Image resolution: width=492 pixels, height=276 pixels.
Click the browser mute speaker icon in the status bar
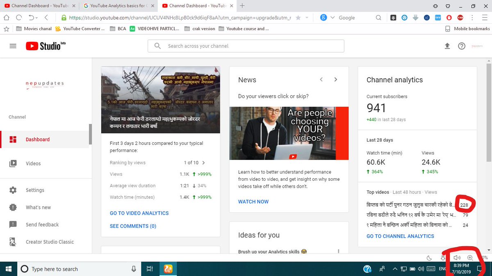457,258
